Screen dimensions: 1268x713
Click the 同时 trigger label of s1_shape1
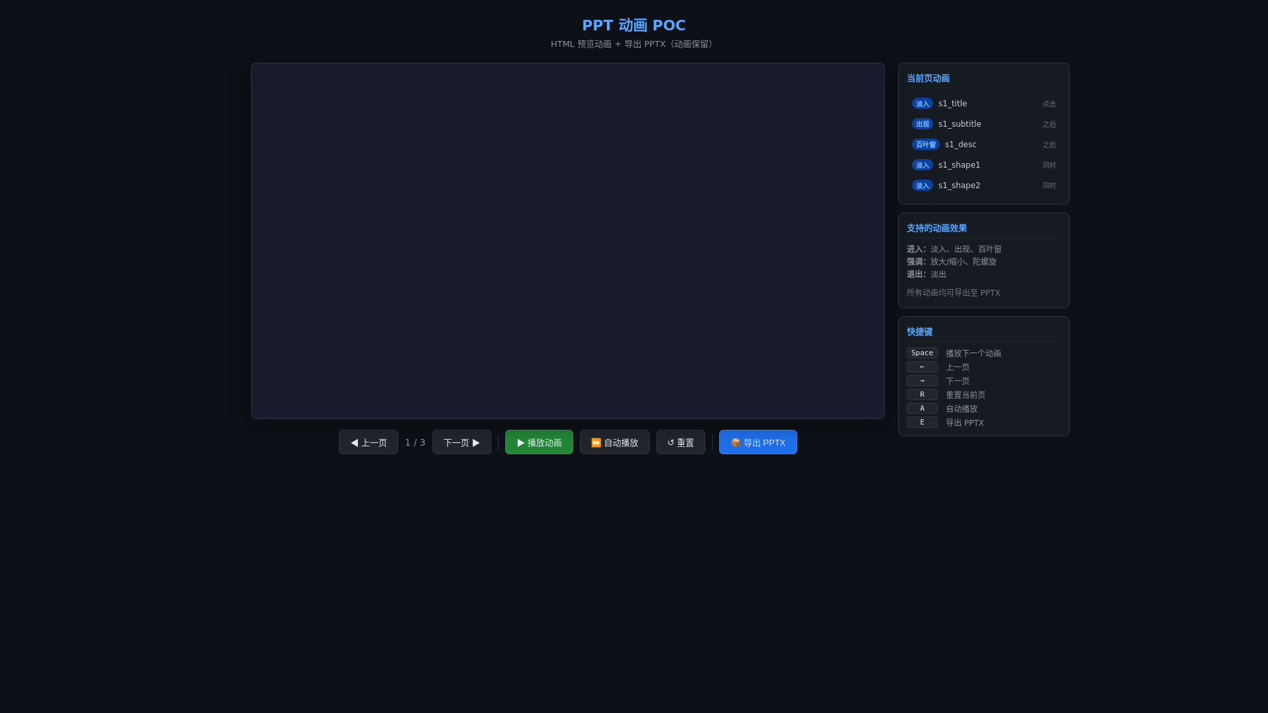1049,166
